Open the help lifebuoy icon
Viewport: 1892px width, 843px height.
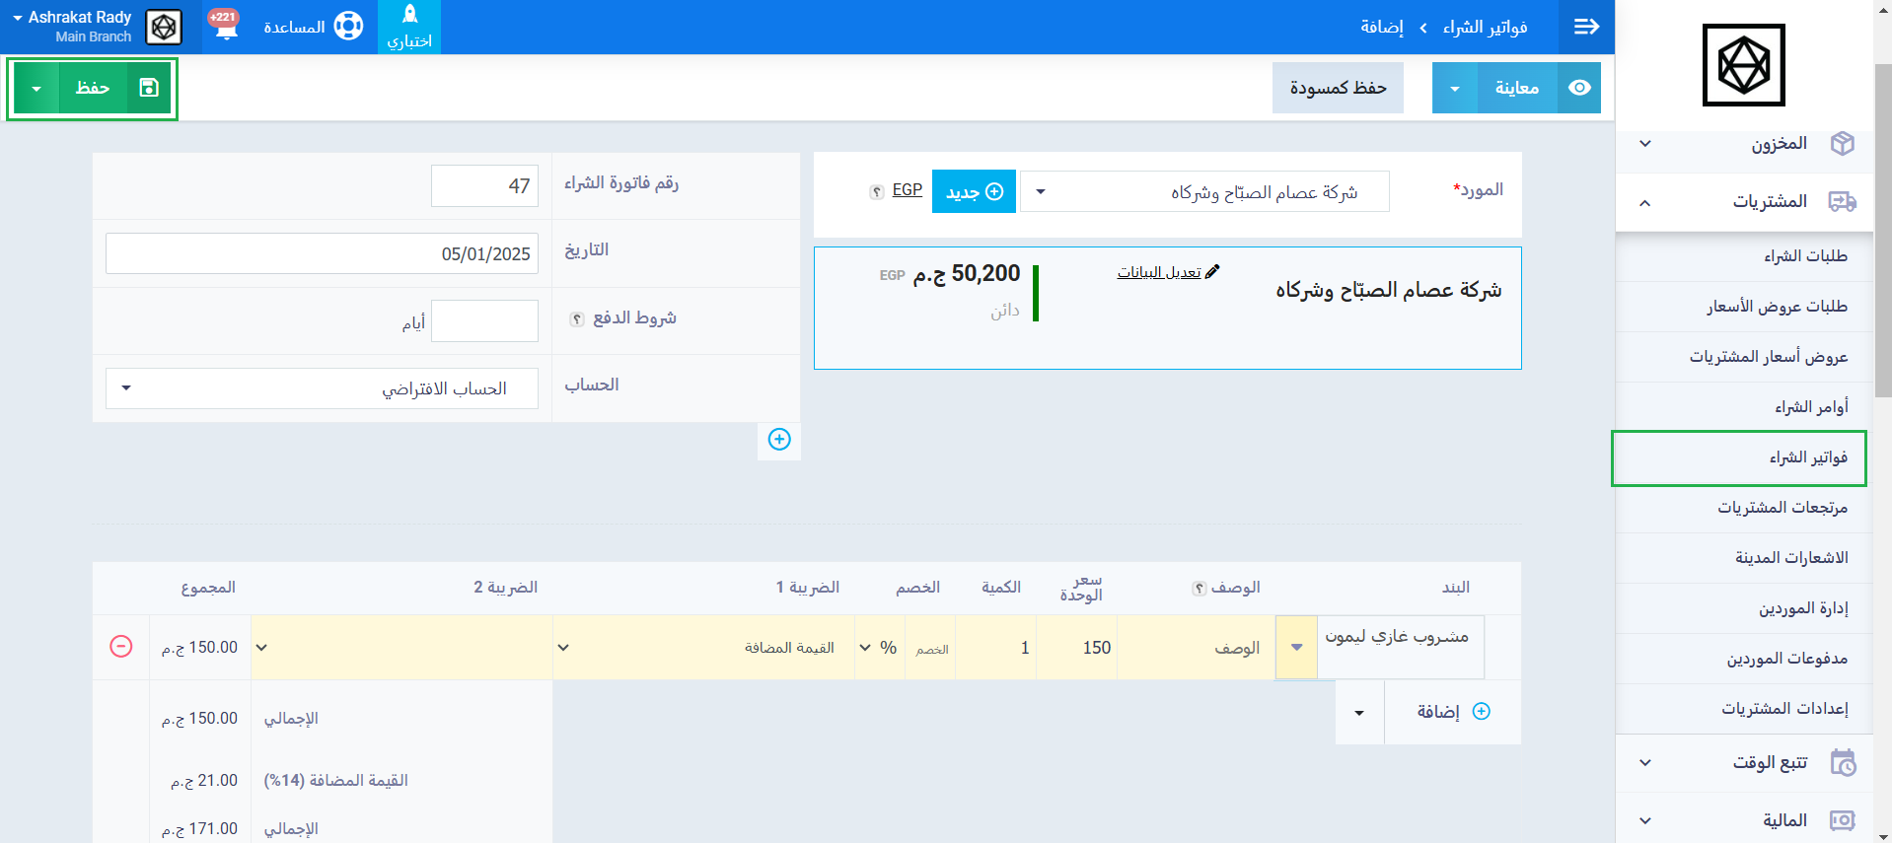pos(348,27)
